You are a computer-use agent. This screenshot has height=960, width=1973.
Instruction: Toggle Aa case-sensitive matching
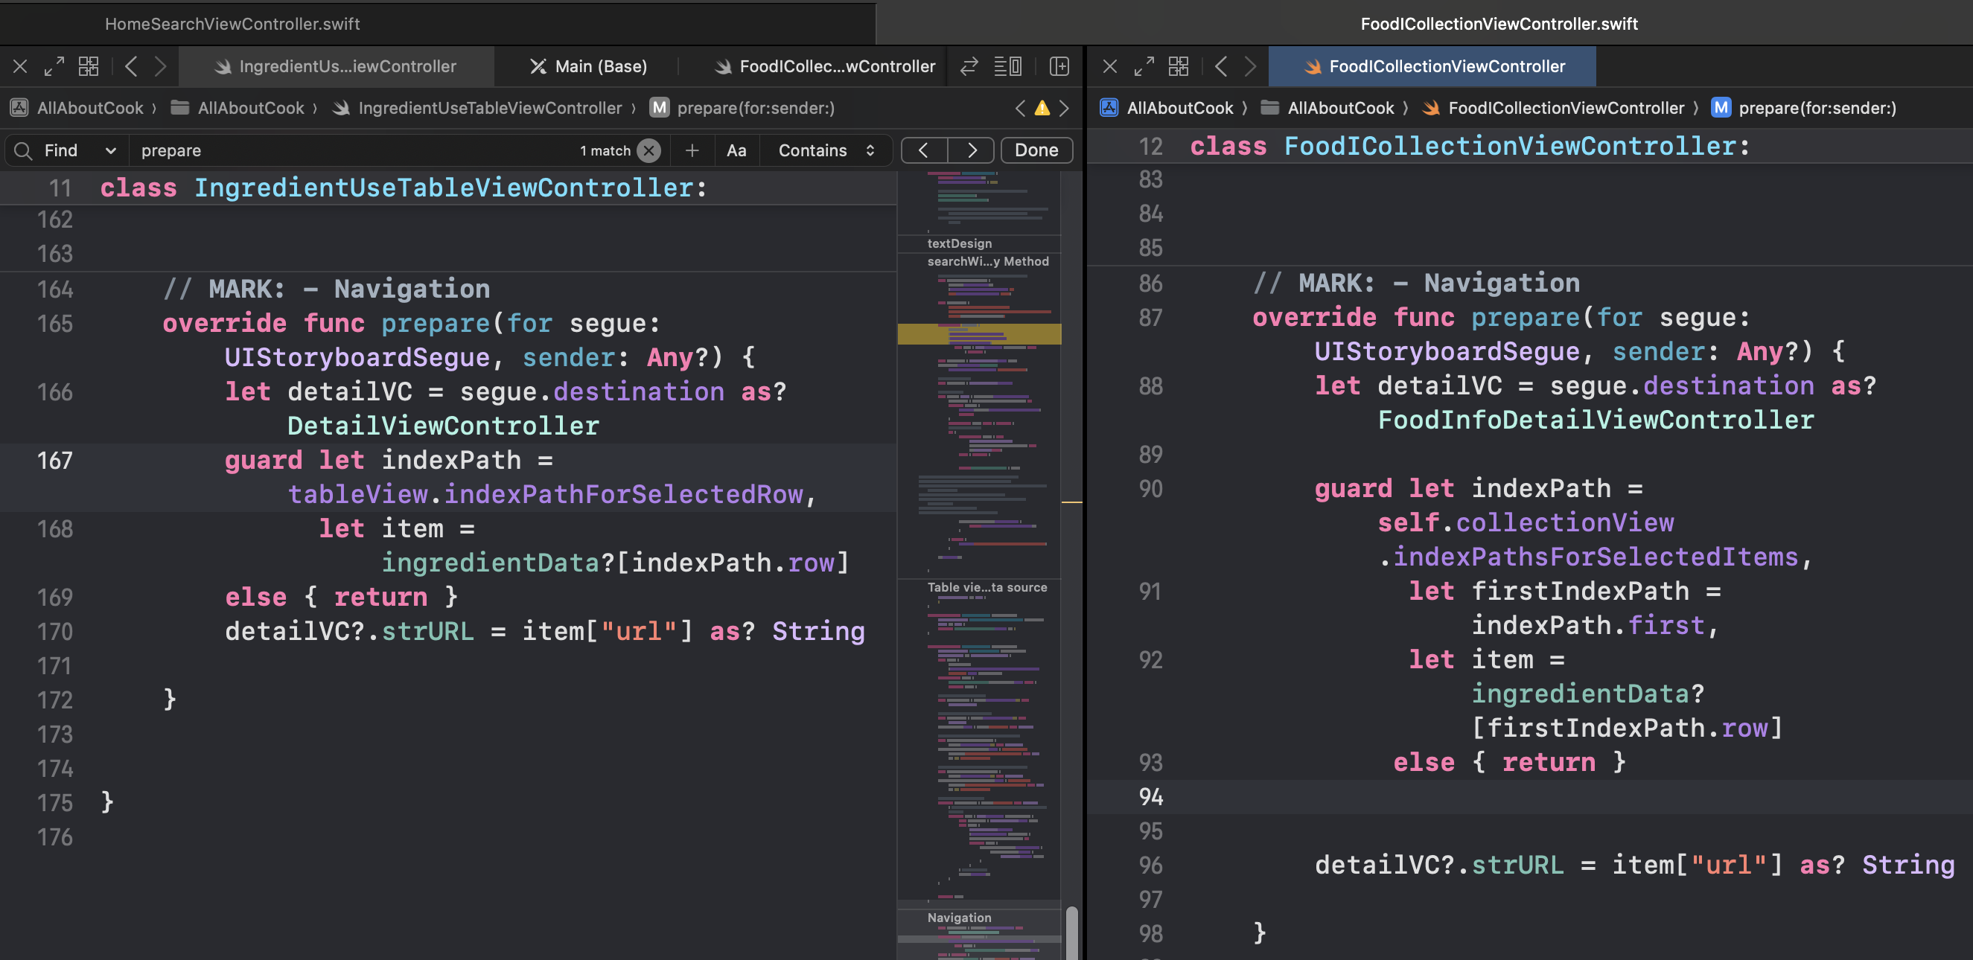coord(736,150)
